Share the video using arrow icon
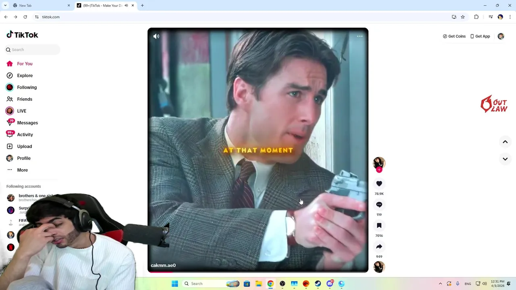 379,246
